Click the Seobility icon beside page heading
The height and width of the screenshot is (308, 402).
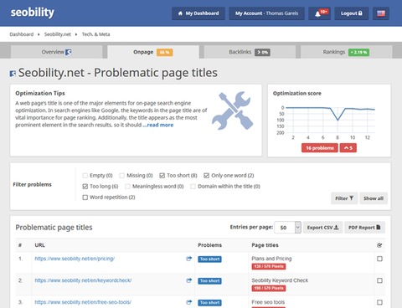click(x=13, y=74)
